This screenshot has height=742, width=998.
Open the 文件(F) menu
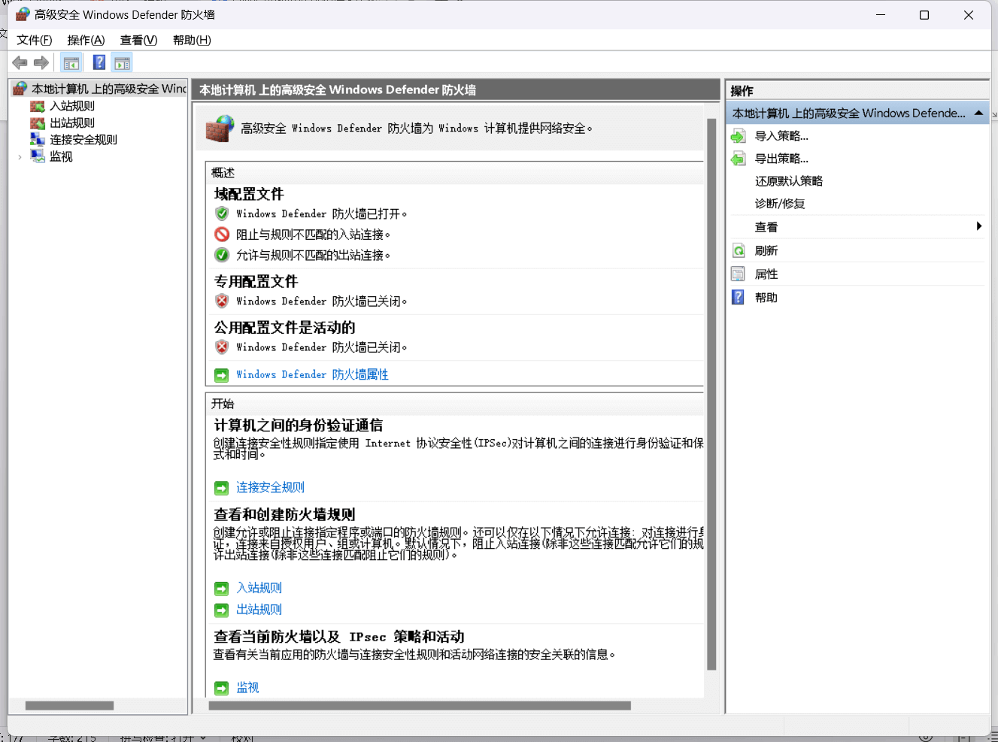tap(35, 40)
